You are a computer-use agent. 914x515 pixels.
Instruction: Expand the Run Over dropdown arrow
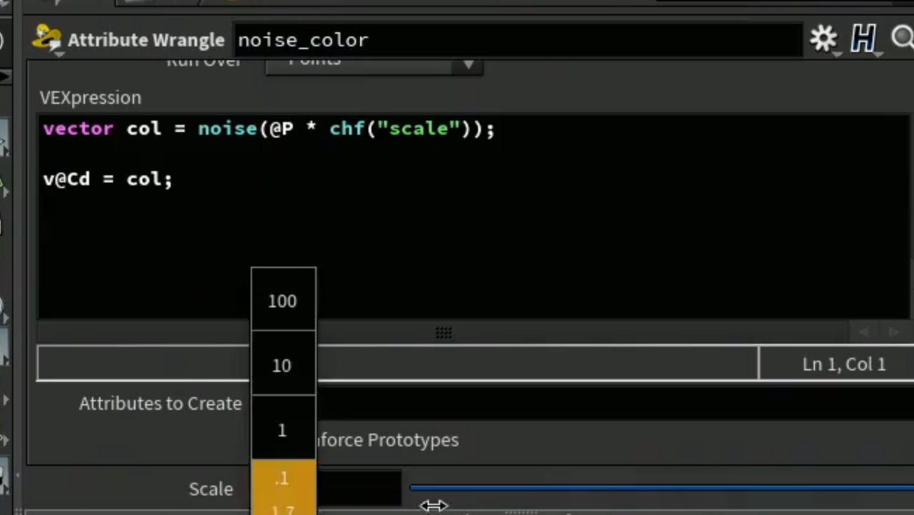pos(468,65)
